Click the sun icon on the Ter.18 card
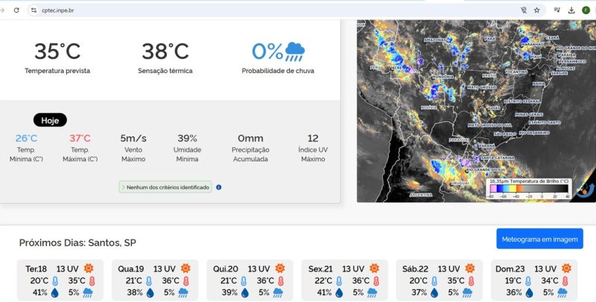The width and height of the screenshot is (596, 302). coord(89,269)
